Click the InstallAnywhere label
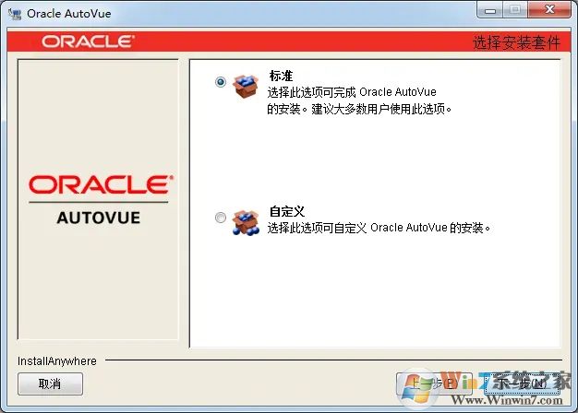This screenshot has width=578, height=413. point(57,361)
